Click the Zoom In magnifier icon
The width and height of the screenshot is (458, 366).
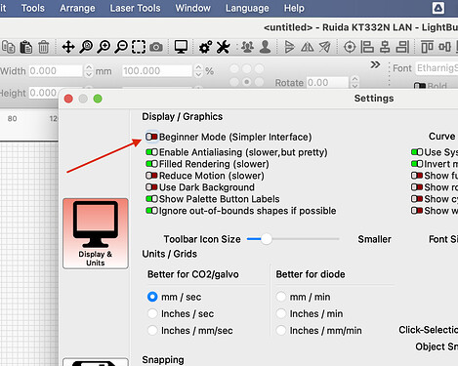pyautogui.click(x=104, y=47)
